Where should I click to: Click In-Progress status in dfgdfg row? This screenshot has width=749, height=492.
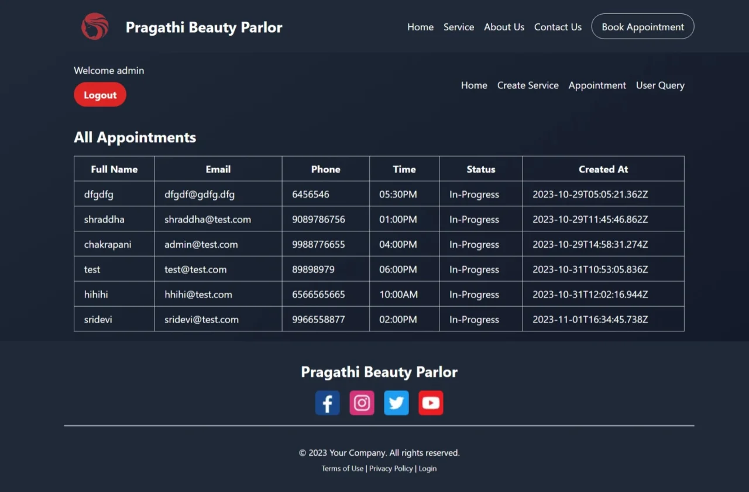(475, 195)
